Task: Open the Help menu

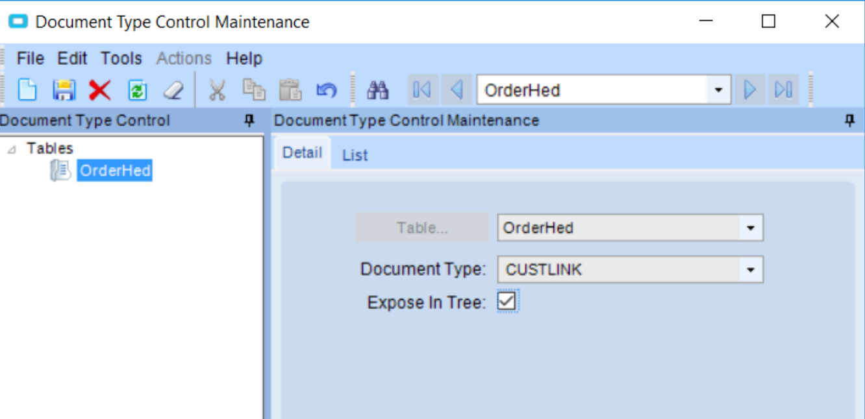Action: 244,58
